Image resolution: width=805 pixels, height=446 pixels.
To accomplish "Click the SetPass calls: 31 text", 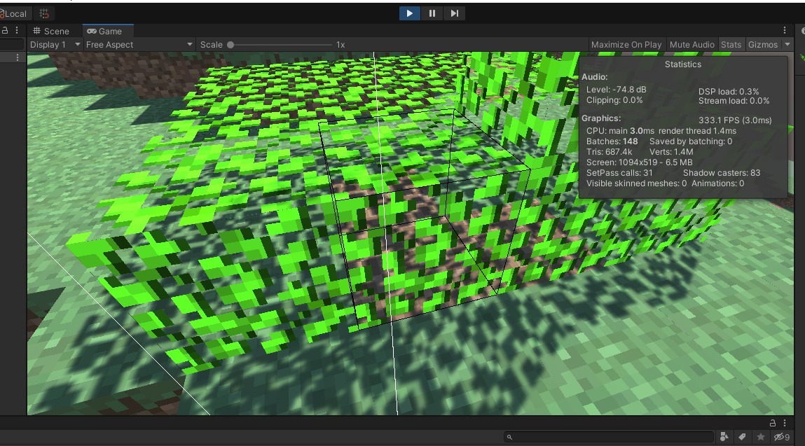I will [619, 173].
